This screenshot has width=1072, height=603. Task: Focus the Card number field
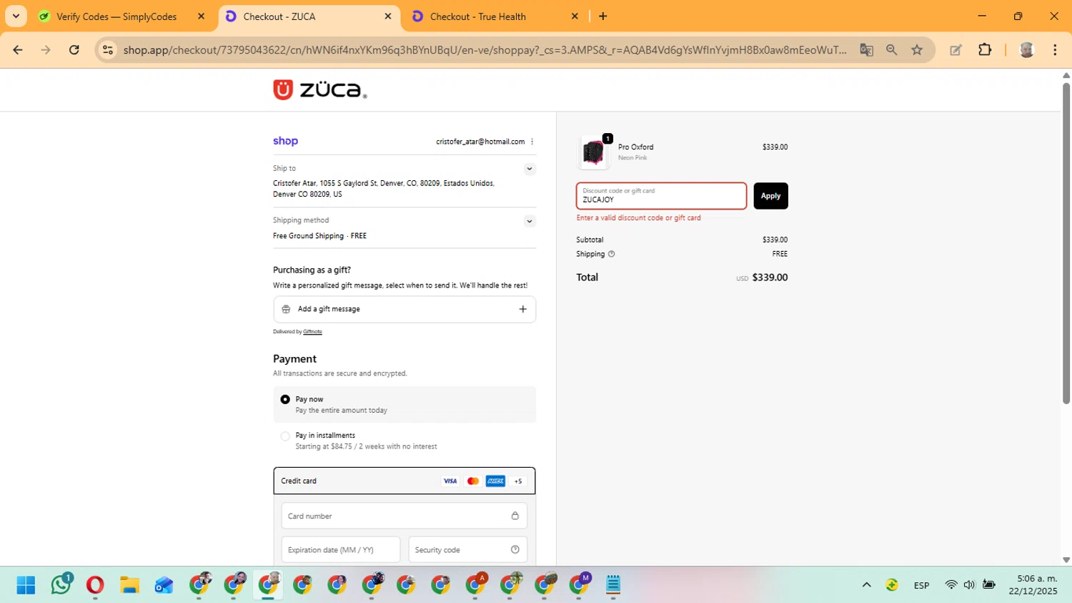(x=405, y=516)
